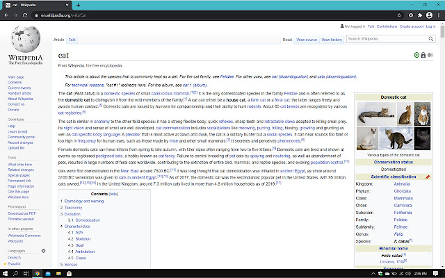Reload the page with the refresh icon
445x278 pixels.
[25, 15]
